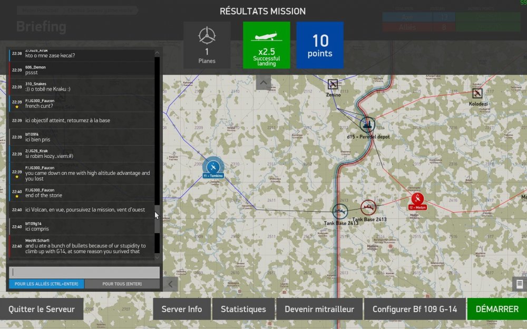Select the red Tank Base 2413 icon
527x329 pixels.
click(x=368, y=207)
